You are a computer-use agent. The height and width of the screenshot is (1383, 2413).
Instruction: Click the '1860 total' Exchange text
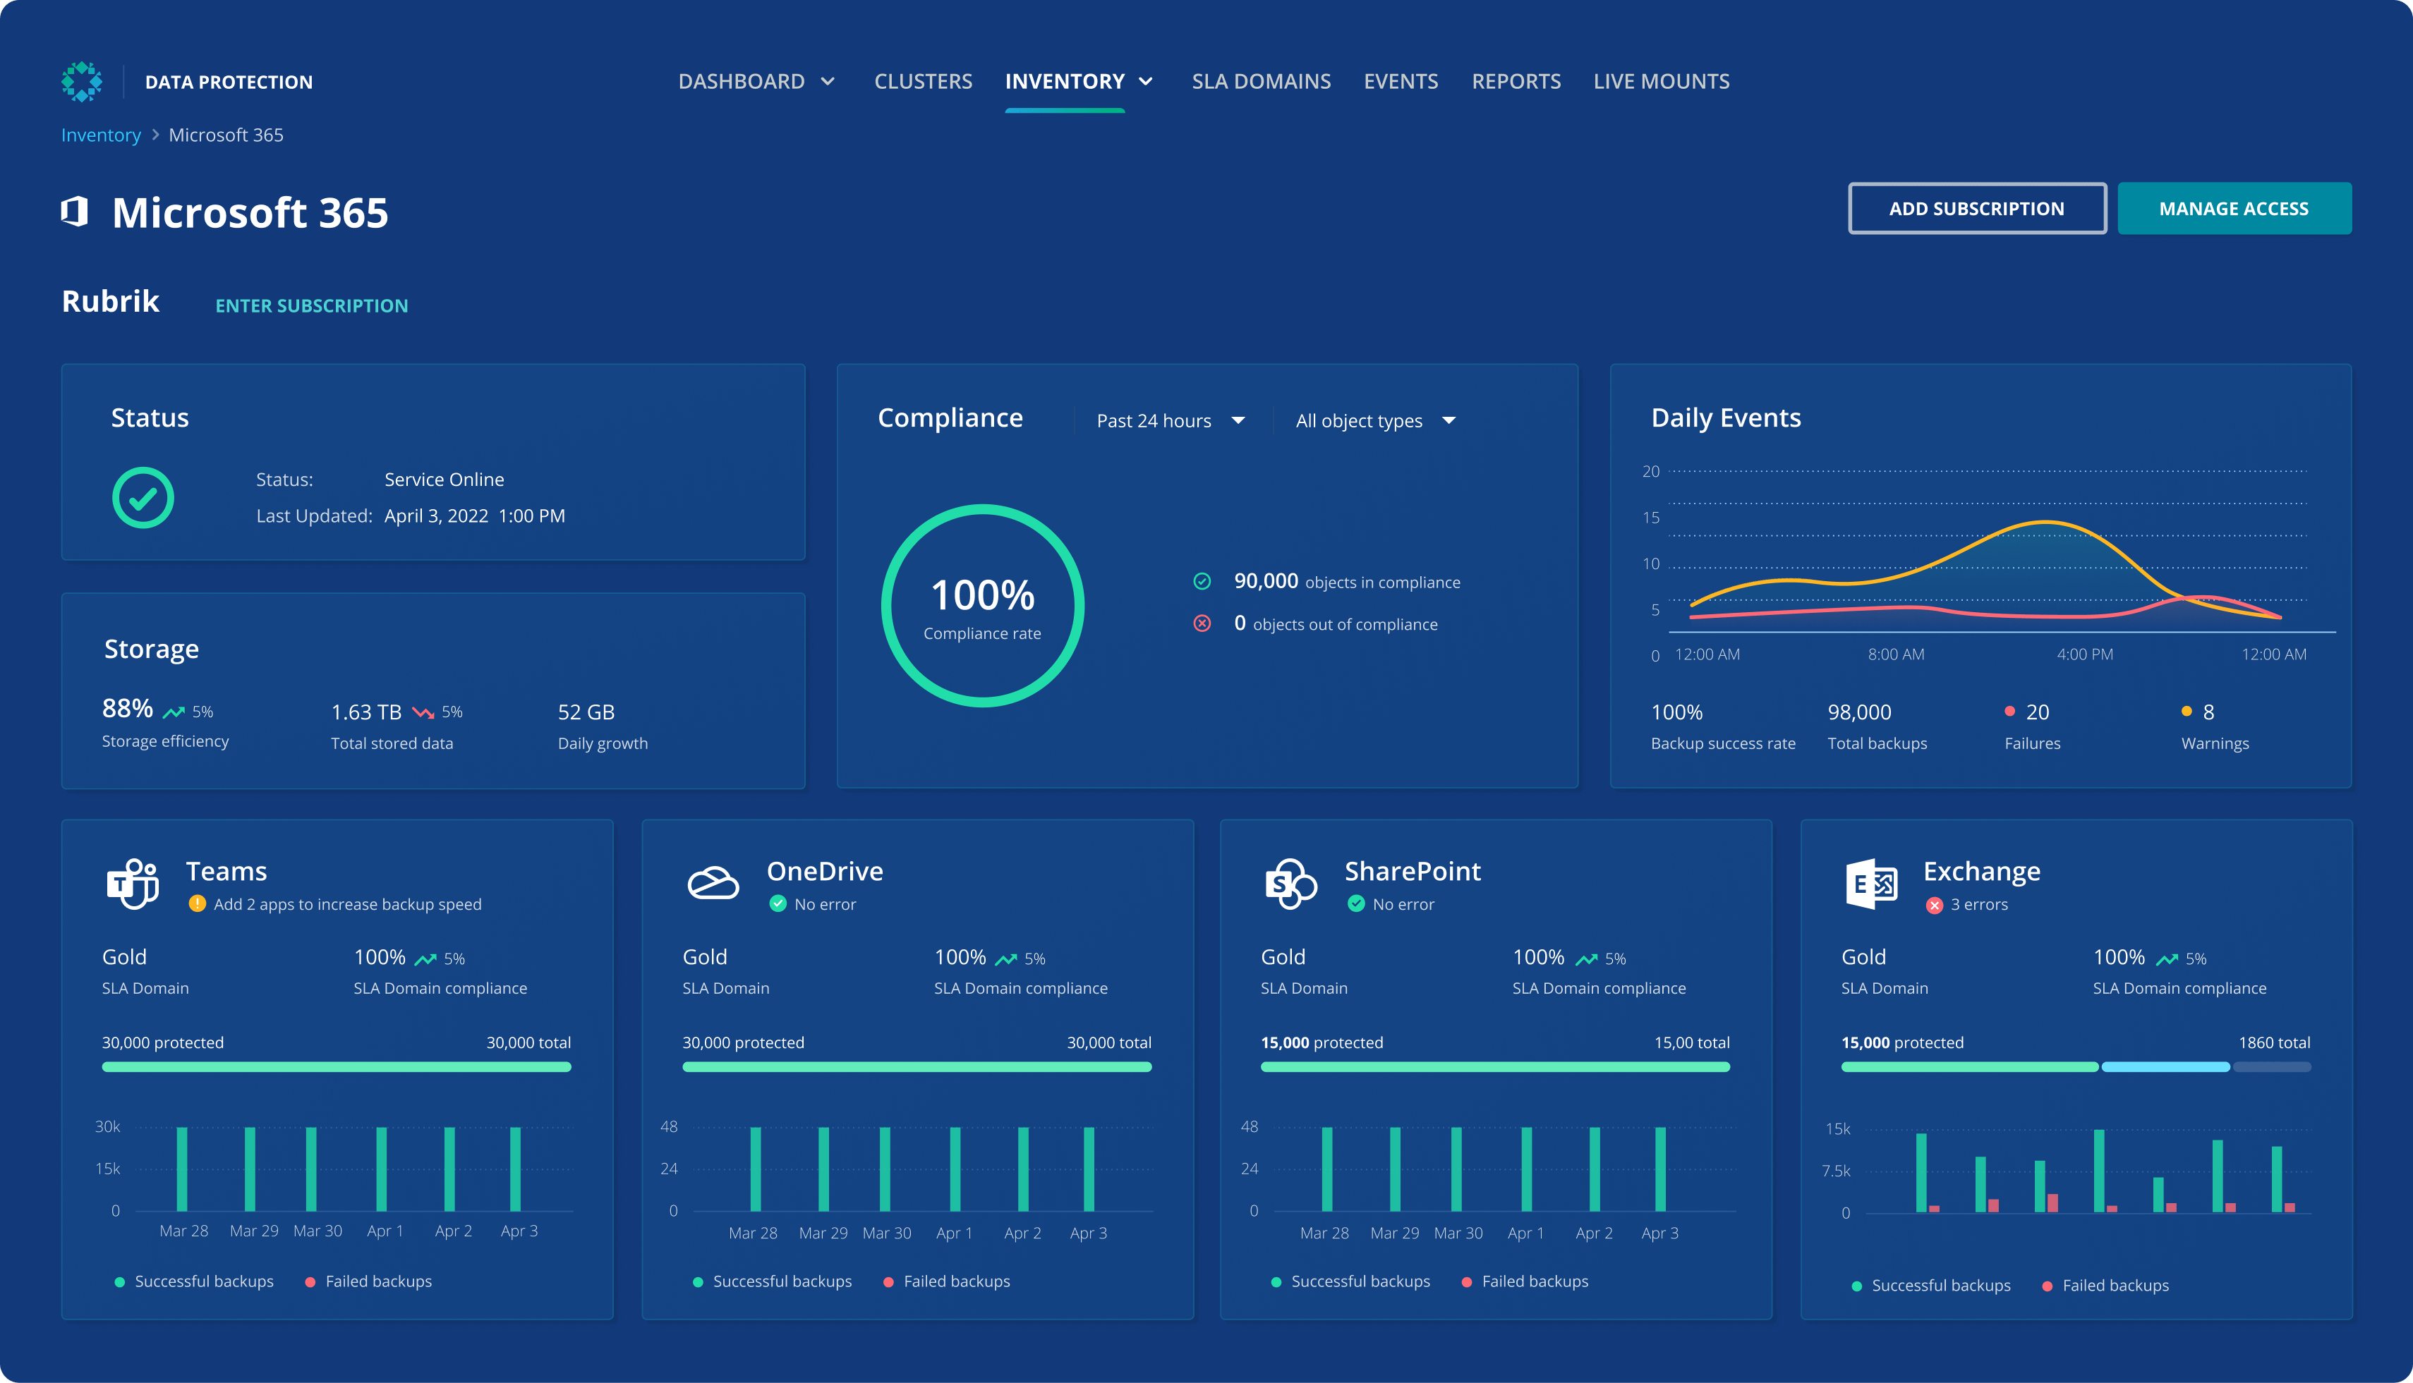2274,1042
